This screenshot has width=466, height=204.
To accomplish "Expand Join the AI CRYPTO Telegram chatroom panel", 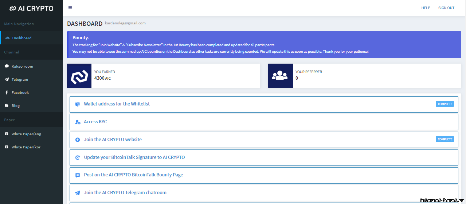I will [264, 193].
